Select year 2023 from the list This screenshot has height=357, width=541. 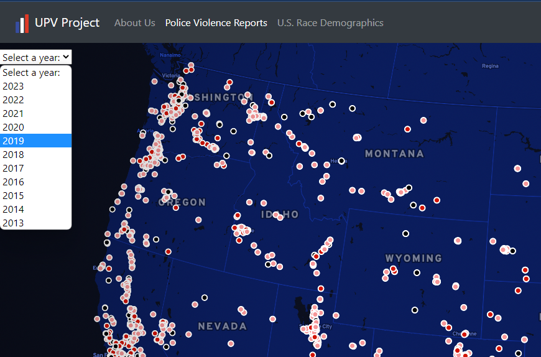coord(36,86)
